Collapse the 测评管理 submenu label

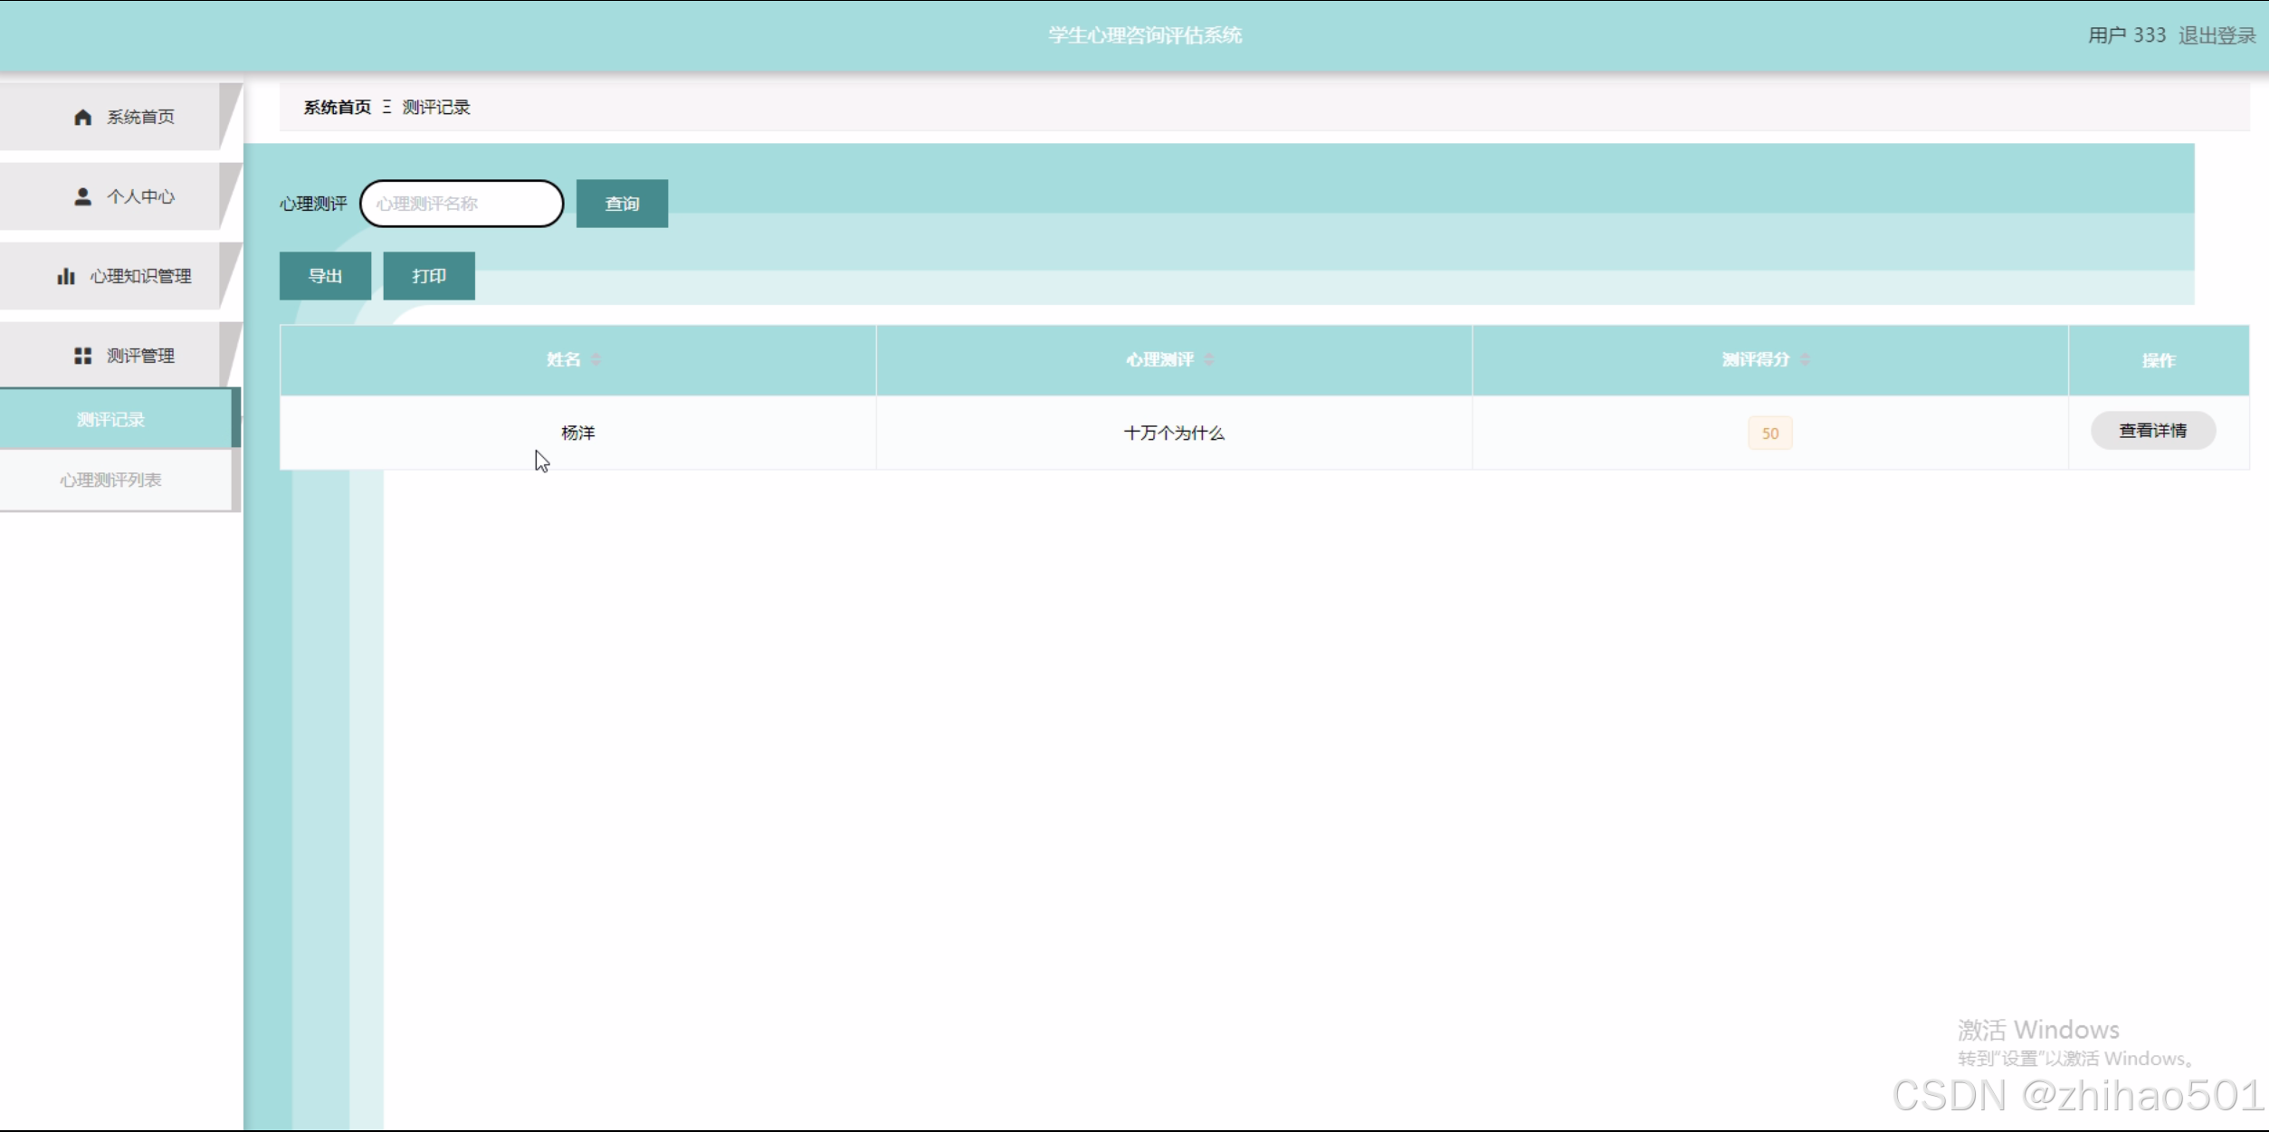coord(140,357)
